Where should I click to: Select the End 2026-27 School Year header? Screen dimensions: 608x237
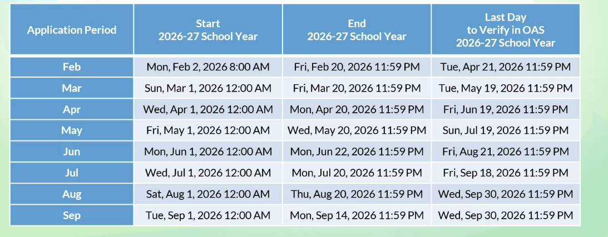click(357, 29)
